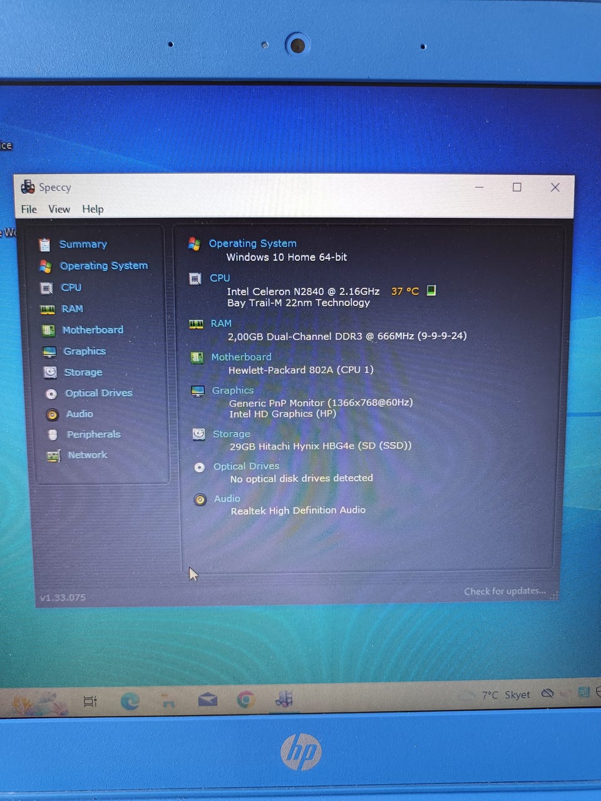Click the Optical Drives icon in summary pane
The width and height of the screenshot is (601, 801).
click(x=199, y=467)
